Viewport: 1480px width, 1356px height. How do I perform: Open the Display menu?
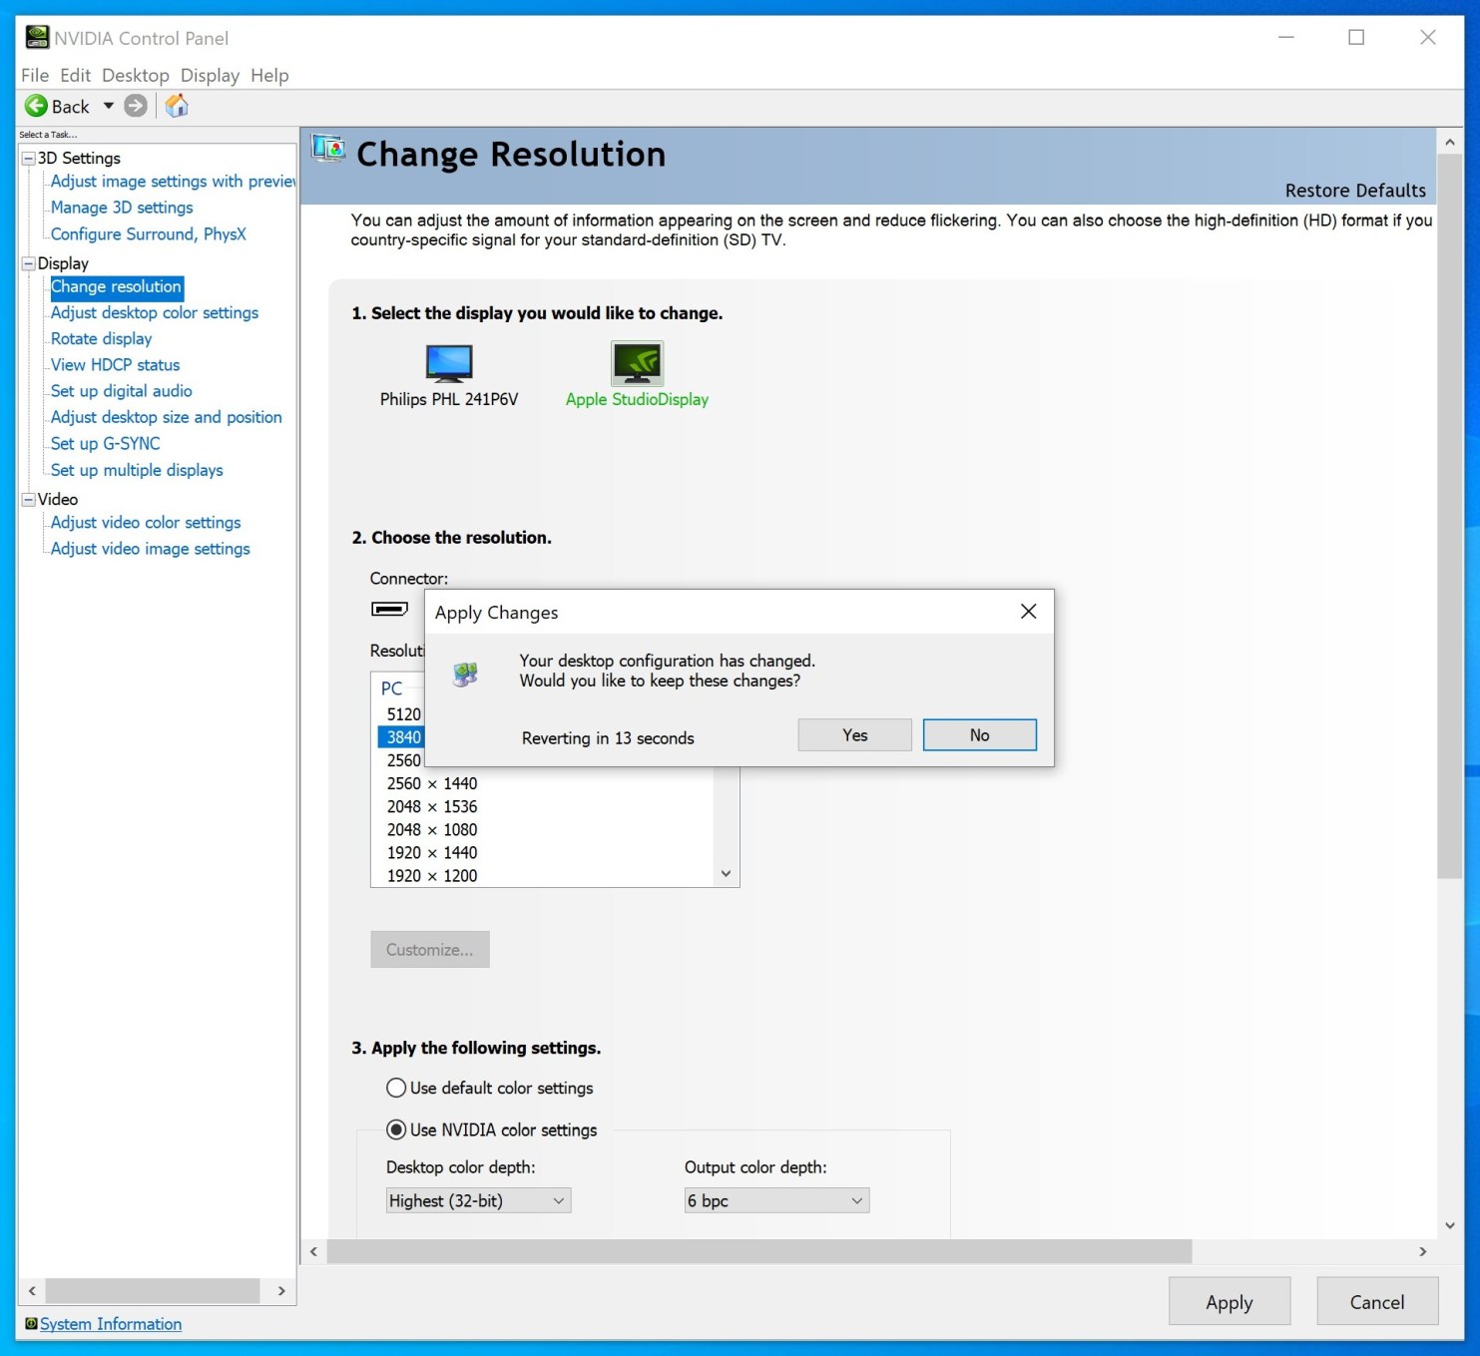point(210,75)
